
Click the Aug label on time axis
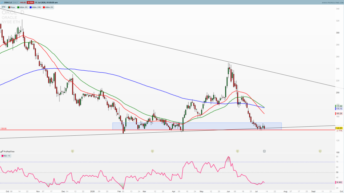[x=285, y=191]
